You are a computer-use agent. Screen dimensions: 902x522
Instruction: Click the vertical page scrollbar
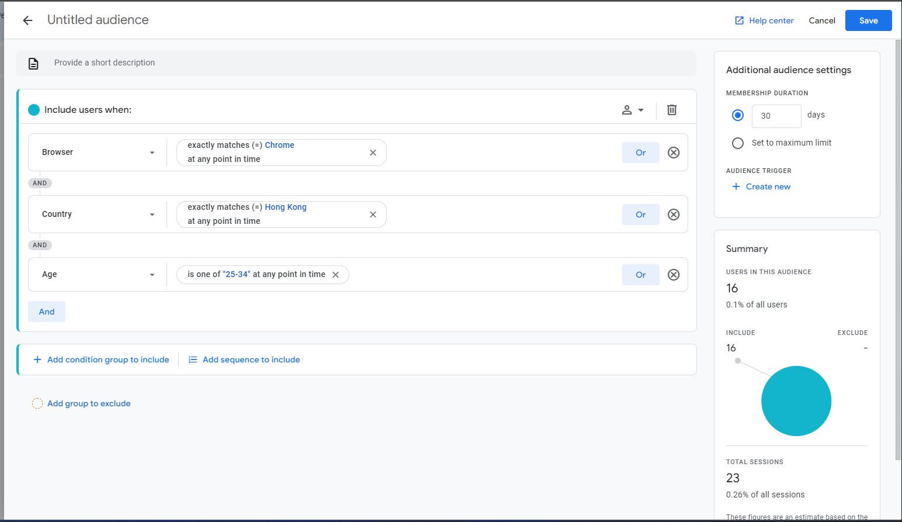click(898, 250)
